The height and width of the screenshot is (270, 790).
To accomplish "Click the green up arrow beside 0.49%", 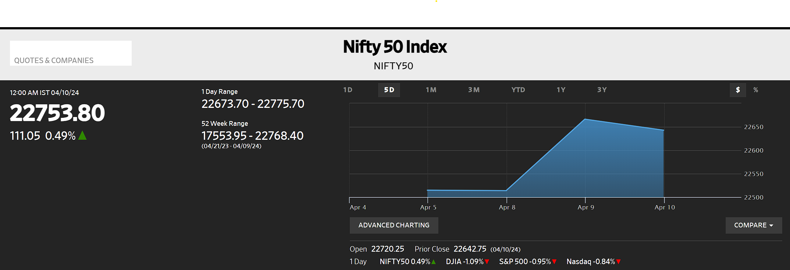I will 82,135.
